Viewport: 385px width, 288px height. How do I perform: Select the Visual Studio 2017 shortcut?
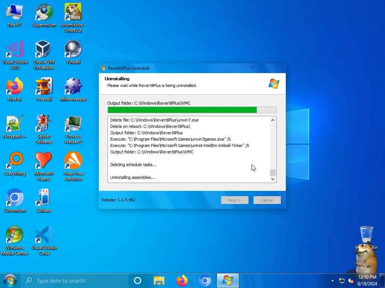point(15,55)
